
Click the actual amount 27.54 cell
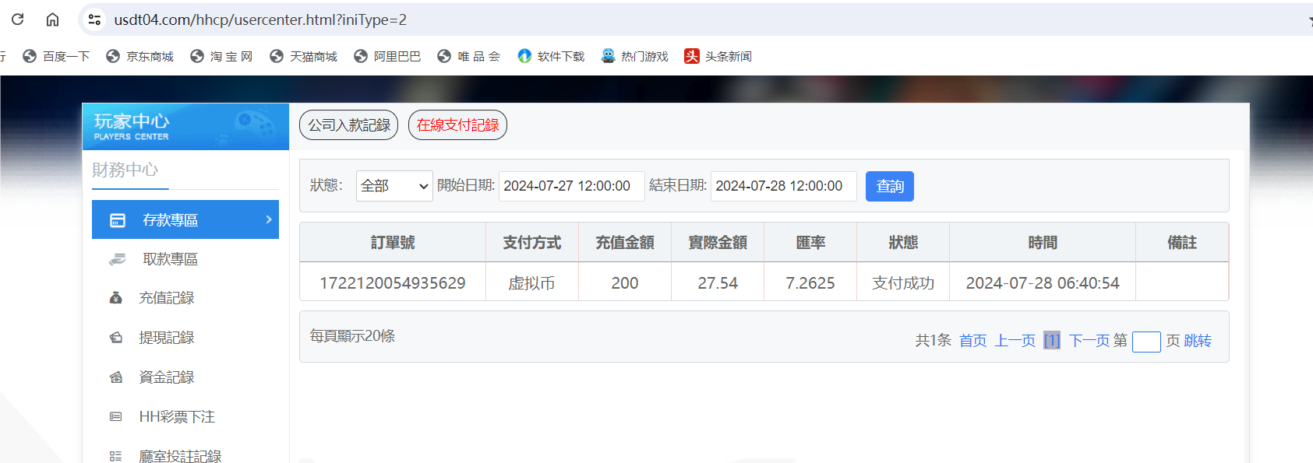(x=718, y=282)
